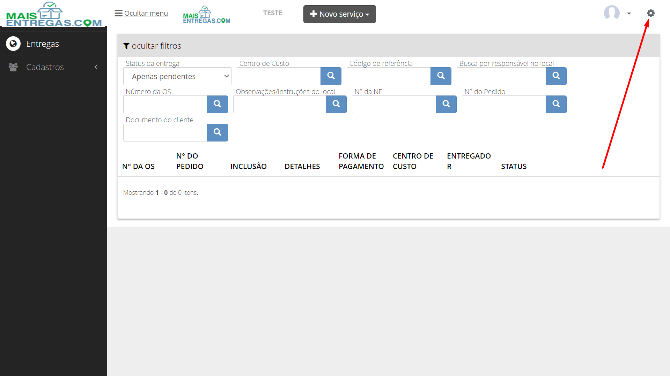Click Ocultar menu link
The width and height of the screenshot is (670, 376).
coord(146,13)
